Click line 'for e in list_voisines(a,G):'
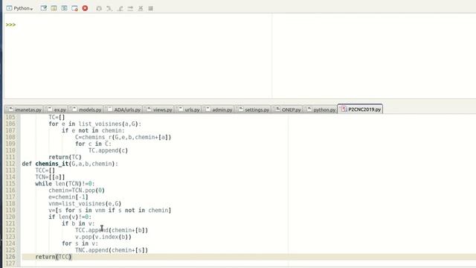Image resolution: width=476 pixels, height=268 pixels. [x=94, y=124]
